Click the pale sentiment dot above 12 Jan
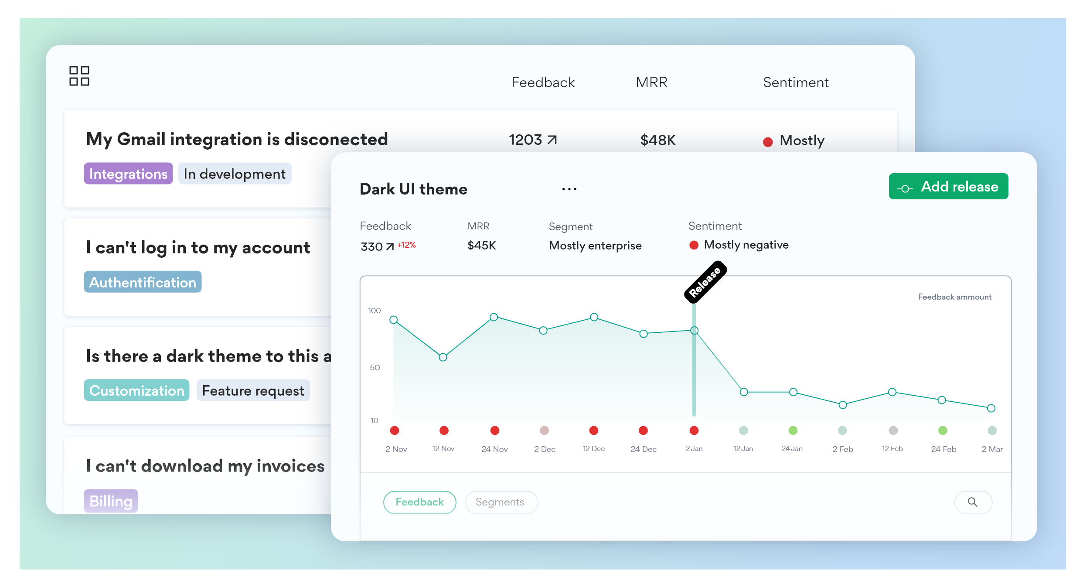 click(743, 431)
